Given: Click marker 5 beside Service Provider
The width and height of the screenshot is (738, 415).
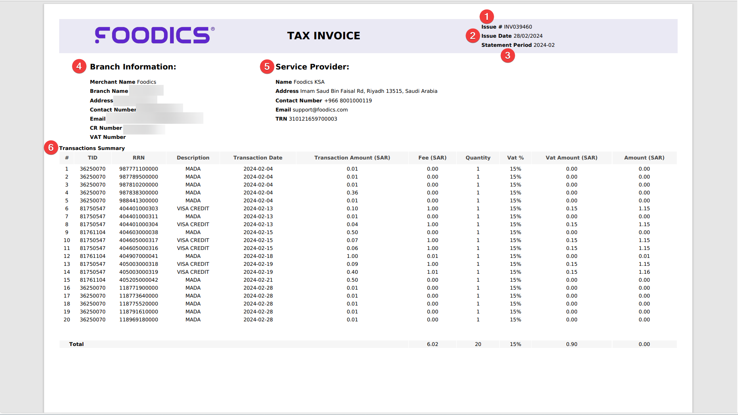Looking at the screenshot, I should pyautogui.click(x=267, y=67).
